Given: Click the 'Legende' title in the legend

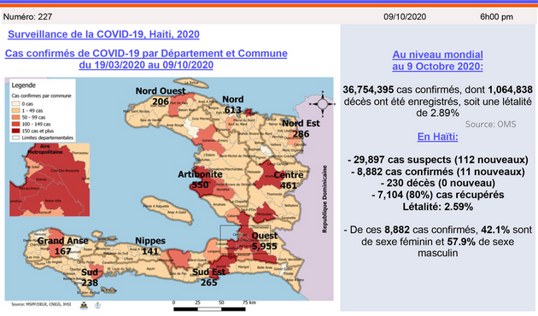Looking at the screenshot, I should [x=24, y=85].
